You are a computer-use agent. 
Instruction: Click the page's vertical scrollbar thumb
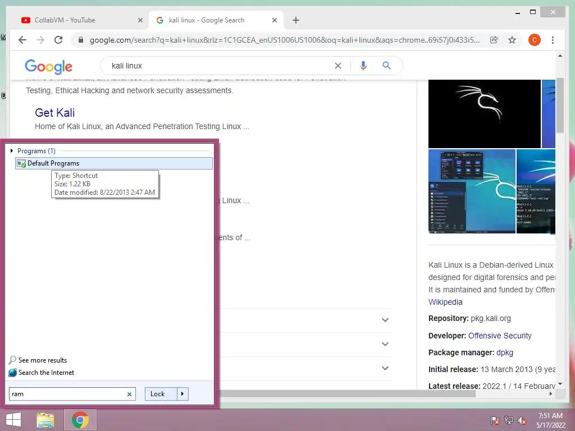click(560, 106)
